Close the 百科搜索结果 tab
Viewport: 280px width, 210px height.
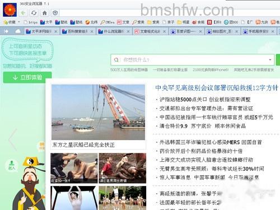pos(92,31)
